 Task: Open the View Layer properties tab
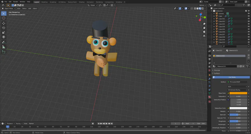209,63
